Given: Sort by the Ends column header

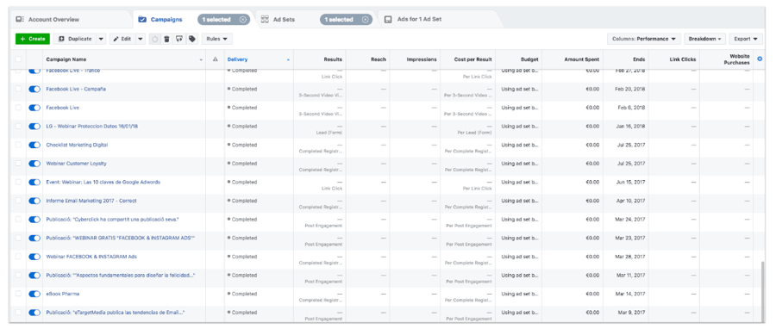Looking at the screenshot, I should coord(639,59).
